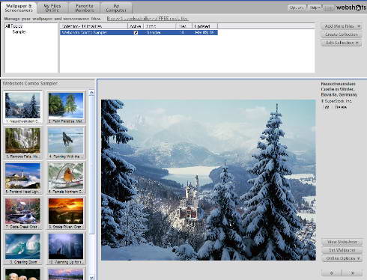The width and height of the screenshot is (367, 280).
Task: Open the Add More Files dropdown
Action: tap(342, 26)
